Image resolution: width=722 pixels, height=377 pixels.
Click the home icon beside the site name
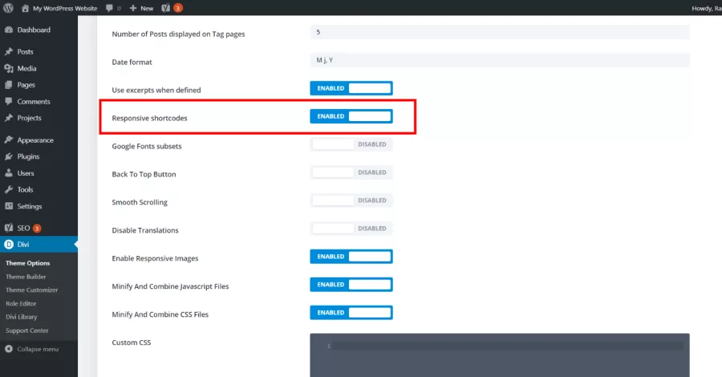(25, 8)
